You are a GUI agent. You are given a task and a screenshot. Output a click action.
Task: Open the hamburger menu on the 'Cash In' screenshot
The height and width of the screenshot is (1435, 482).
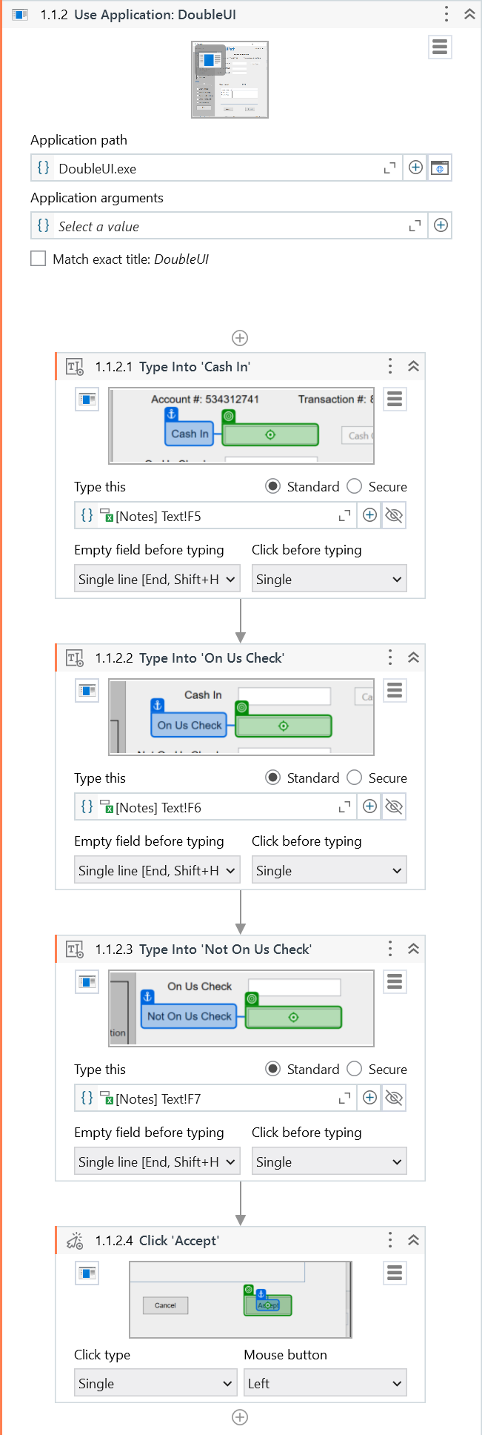pos(395,399)
